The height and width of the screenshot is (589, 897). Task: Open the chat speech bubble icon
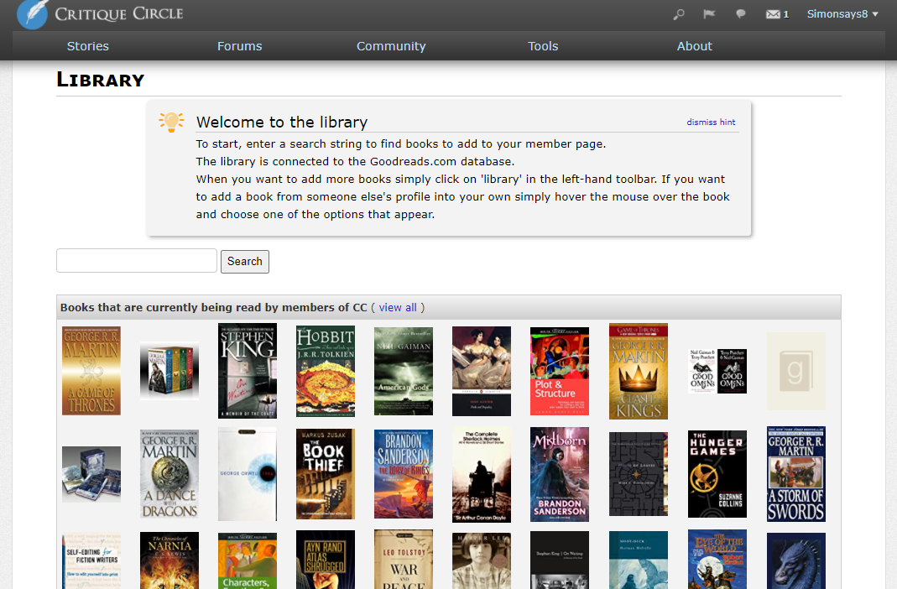tap(741, 14)
